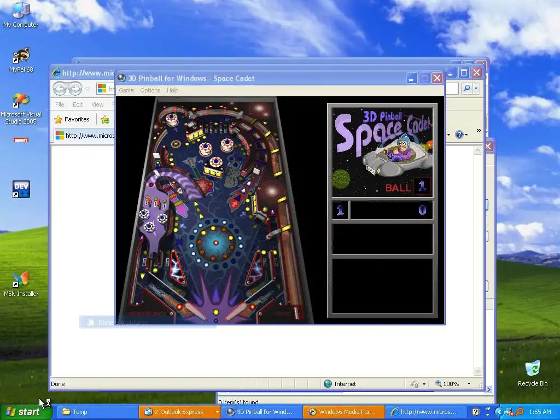Maximize the Internet Explorer window
Viewport: 560px width, 420px height.
(x=464, y=73)
